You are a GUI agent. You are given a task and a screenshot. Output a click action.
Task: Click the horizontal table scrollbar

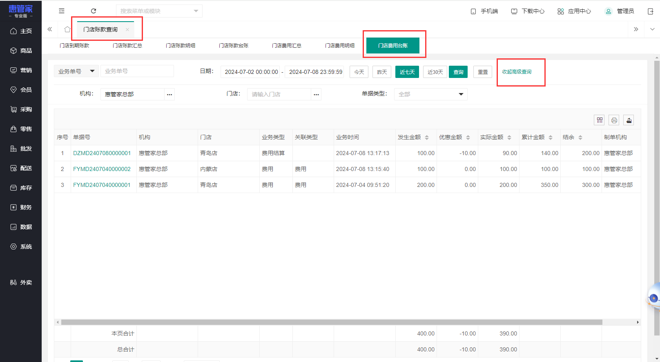pyautogui.click(x=332, y=322)
